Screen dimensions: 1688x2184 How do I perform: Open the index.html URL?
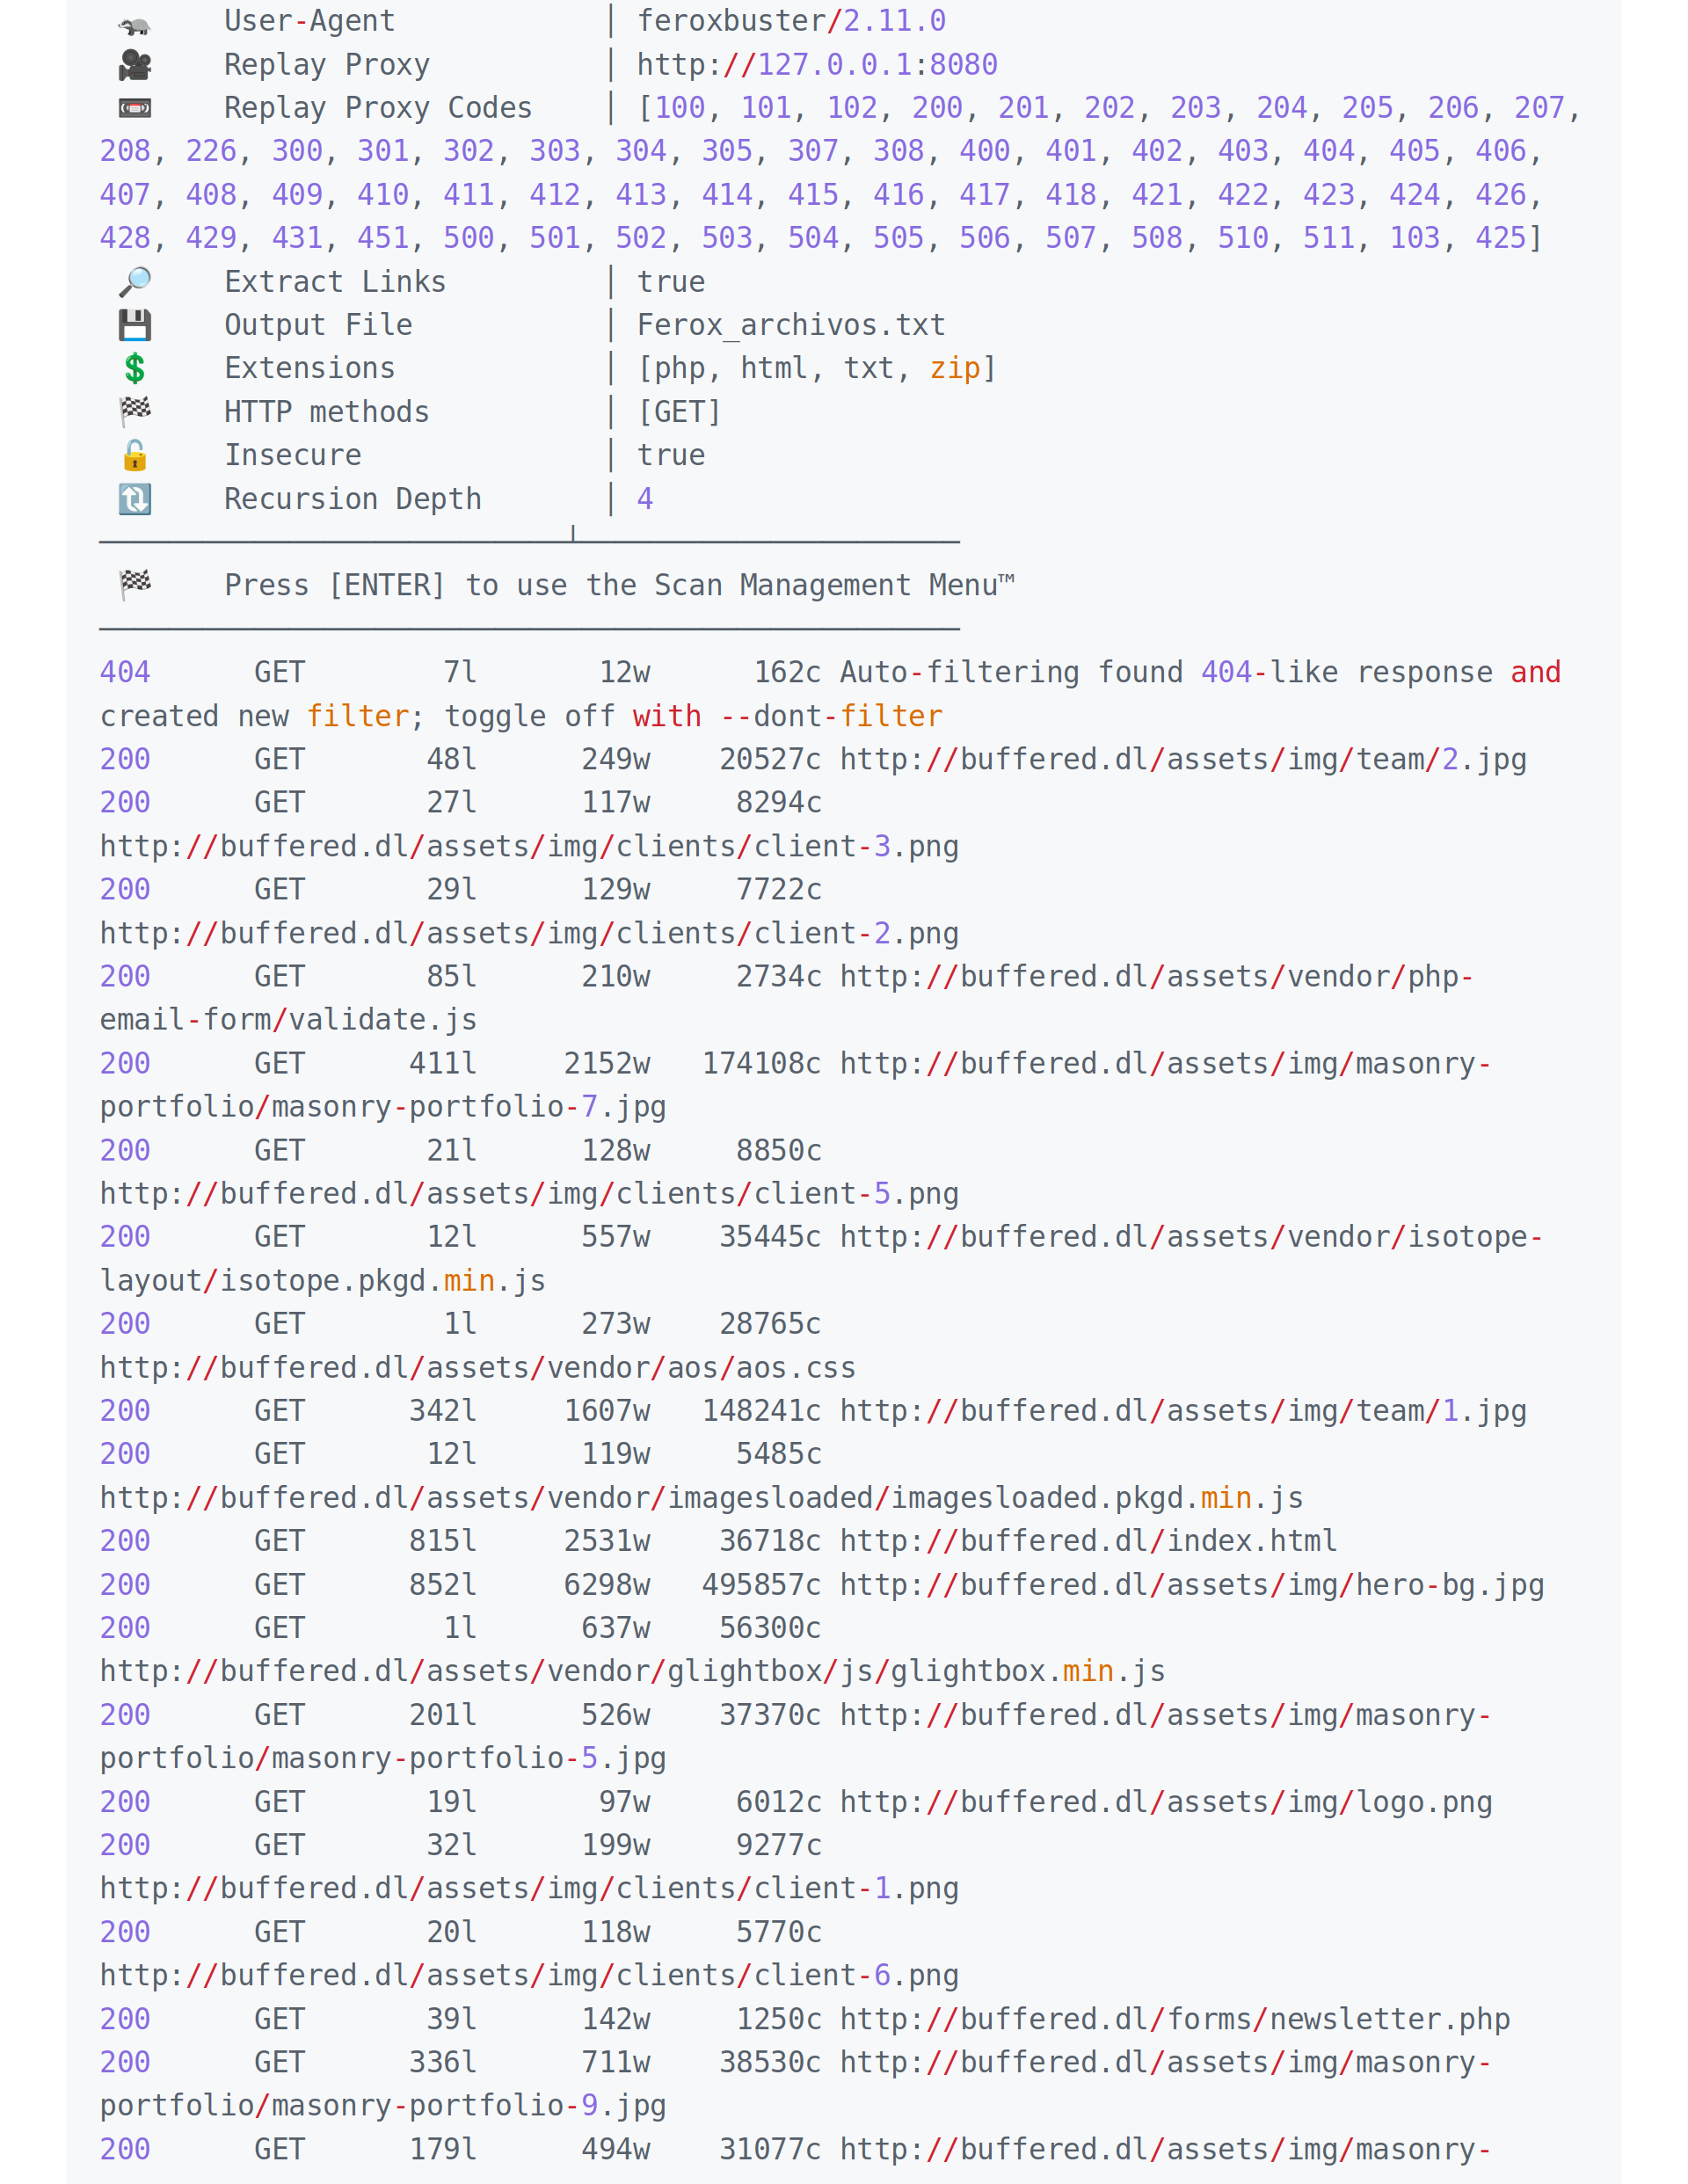[1088, 1541]
